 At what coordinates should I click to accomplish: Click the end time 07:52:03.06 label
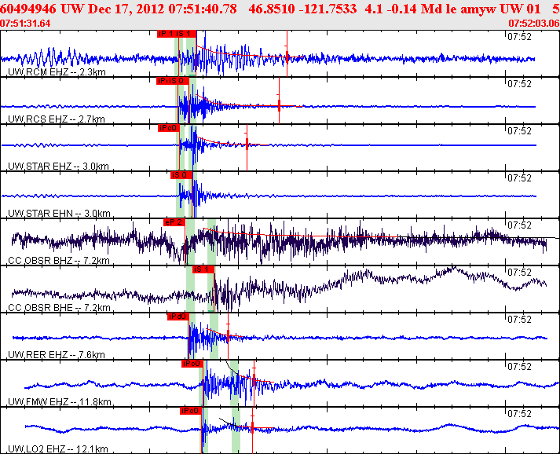(534, 24)
